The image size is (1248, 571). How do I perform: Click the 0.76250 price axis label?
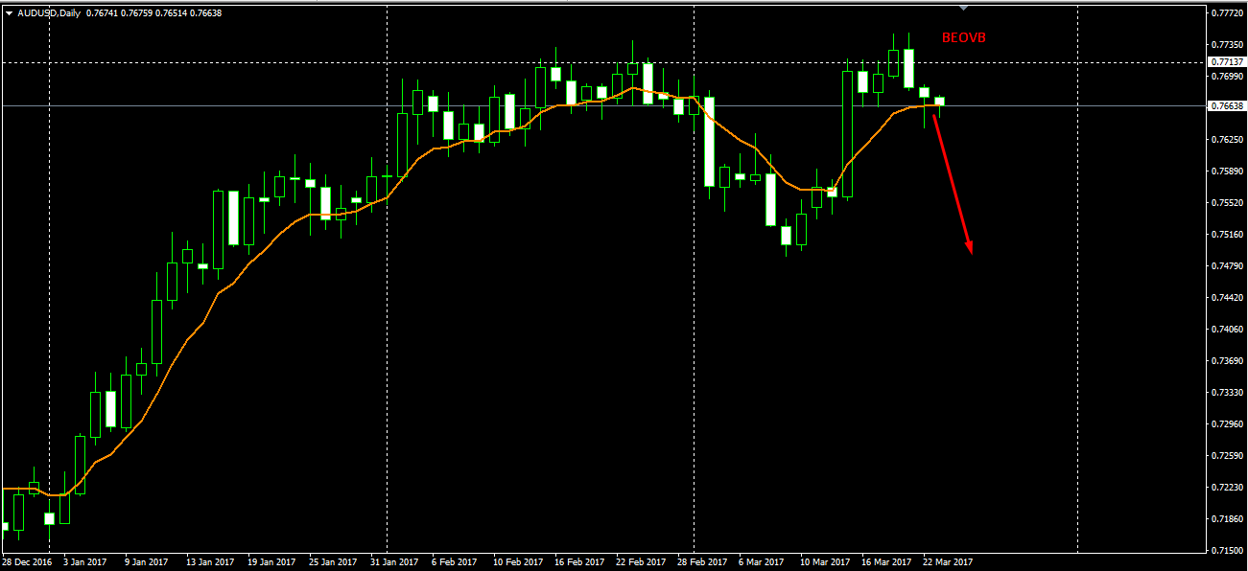pyautogui.click(x=1228, y=140)
